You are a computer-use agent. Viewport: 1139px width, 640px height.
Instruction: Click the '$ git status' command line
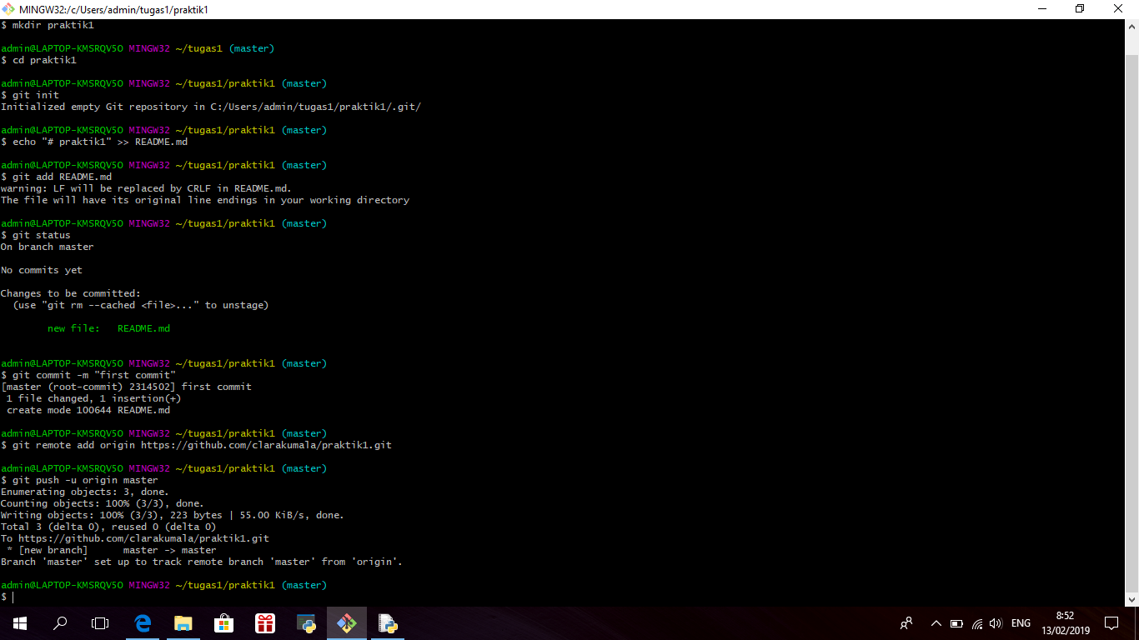click(x=36, y=235)
